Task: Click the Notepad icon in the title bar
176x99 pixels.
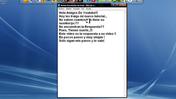Action: [x=59, y=5]
